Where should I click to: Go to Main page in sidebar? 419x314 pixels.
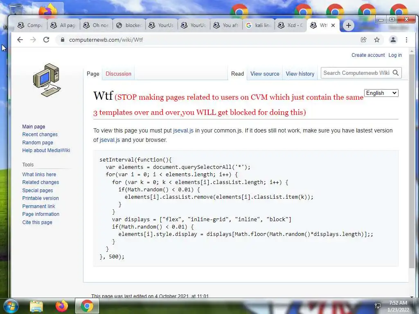pyautogui.click(x=34, y=127)
